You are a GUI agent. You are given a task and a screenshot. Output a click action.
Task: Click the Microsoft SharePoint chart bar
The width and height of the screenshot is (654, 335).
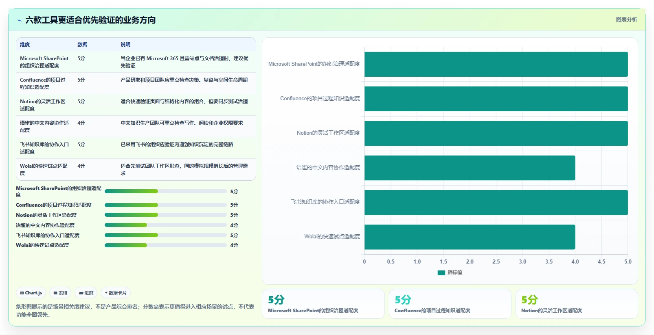tap(496, 64)
